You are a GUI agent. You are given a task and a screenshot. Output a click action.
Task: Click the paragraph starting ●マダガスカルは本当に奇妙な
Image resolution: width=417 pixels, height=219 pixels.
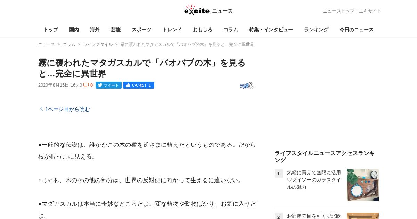click(x=147, y=210)
